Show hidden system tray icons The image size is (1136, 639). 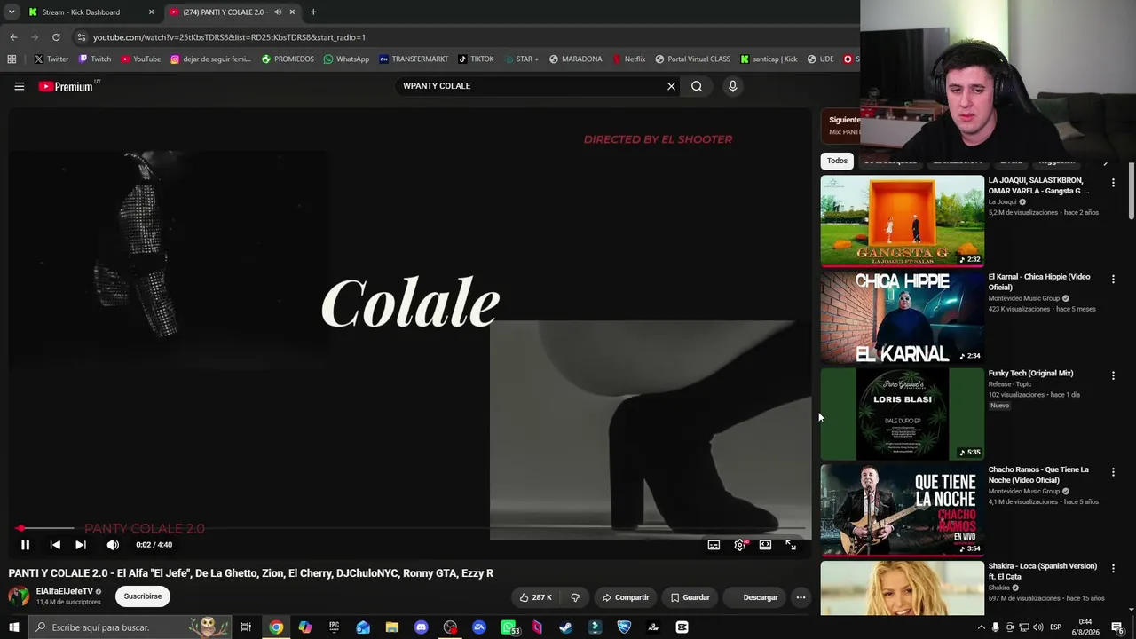(981, 627)
